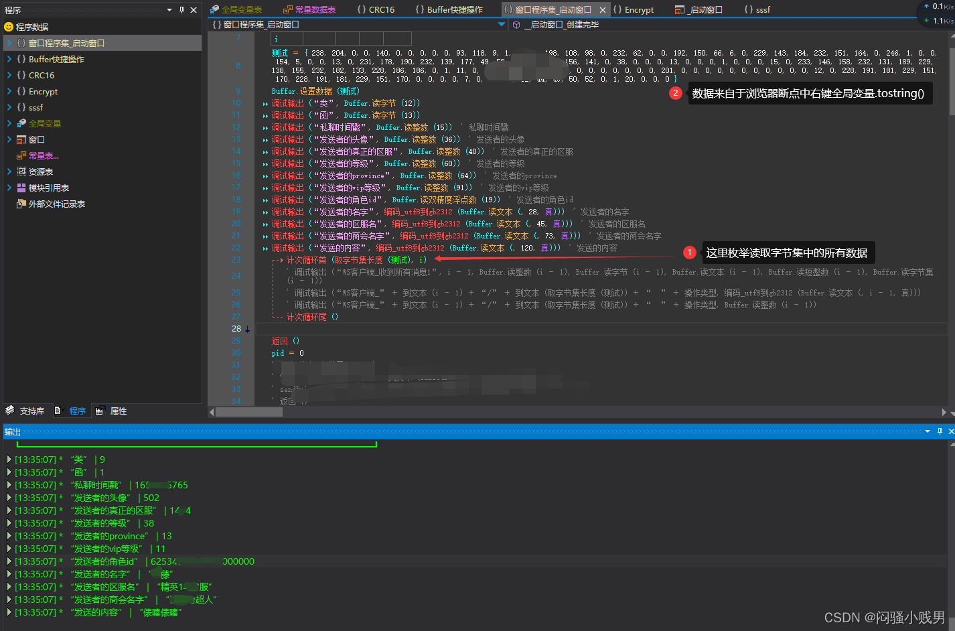Expand 模块引用表 tree node
The width and height of the screenshot is (955, 631).
coord(9,188)
